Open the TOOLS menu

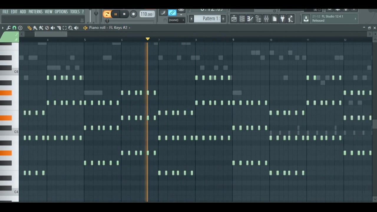[x=75, y=12]
